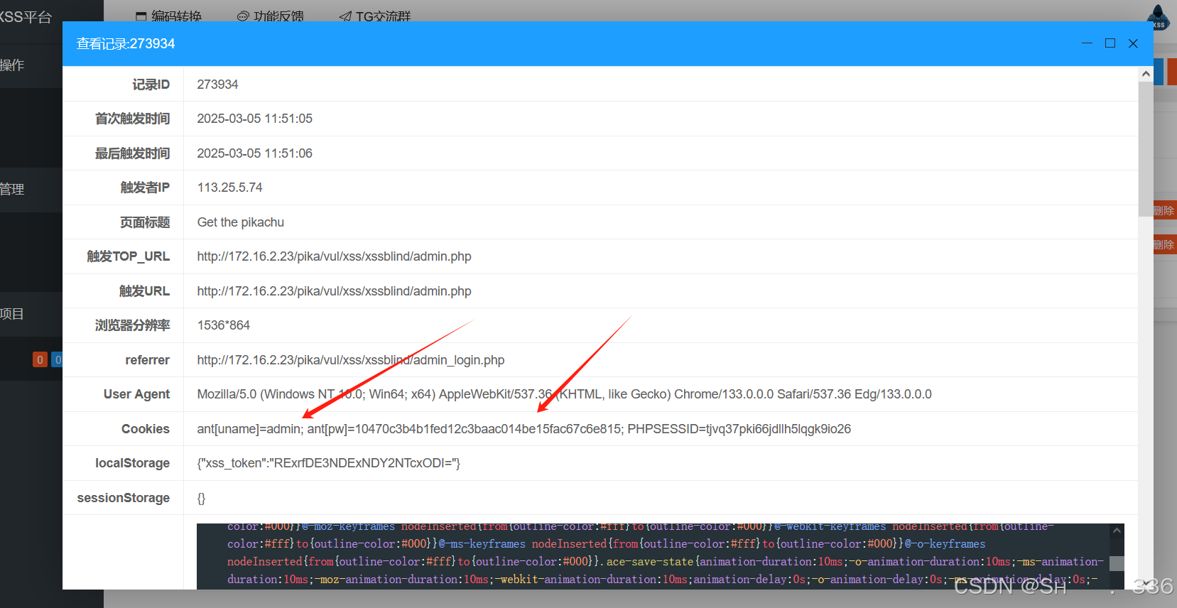Open the TG交流群 menu item
This screenshot has height=608, width=1177.
click(375, 16)
